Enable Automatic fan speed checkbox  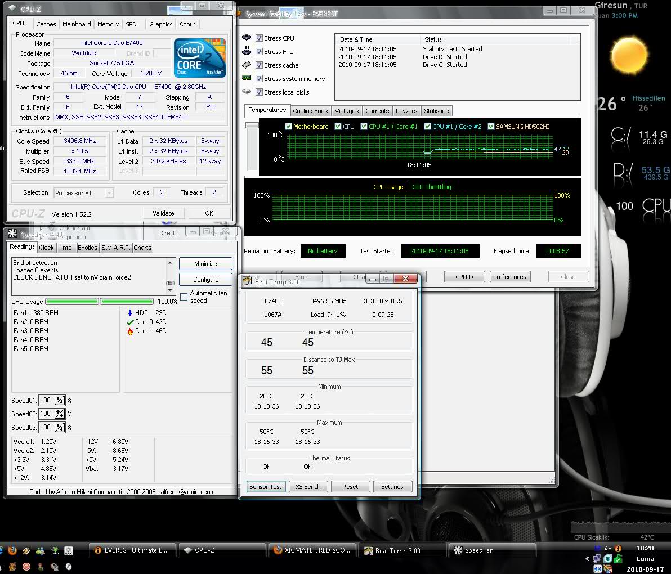pos(184,297)
